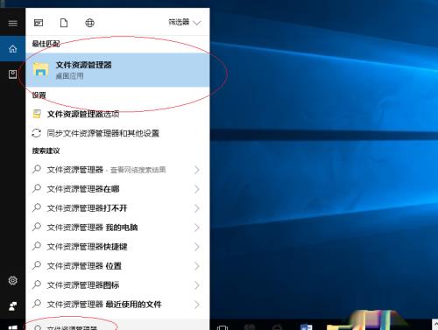
Task: Click search magnifier icon beside 文件资源管理器图标
Action: coord(37,284)
